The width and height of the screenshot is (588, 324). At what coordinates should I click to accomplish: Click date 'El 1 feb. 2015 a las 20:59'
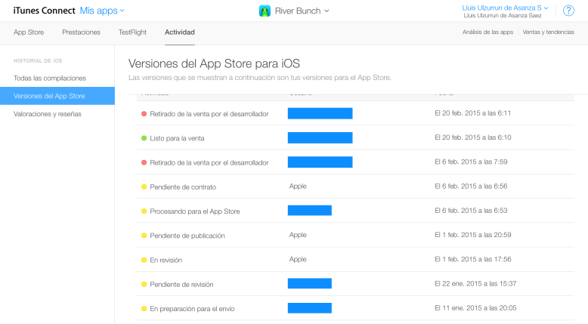(473, 235)
